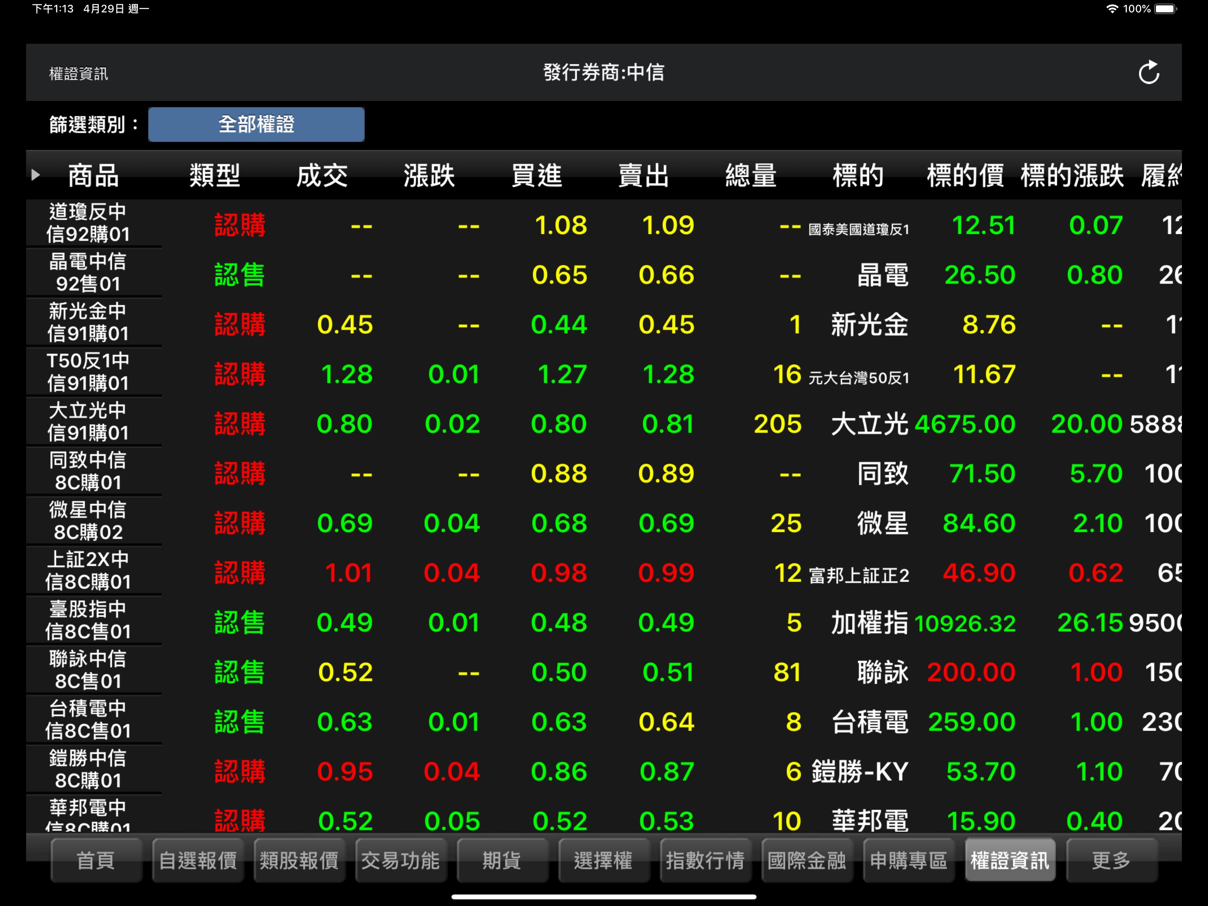Screen dimensions: 1208x906
Task: Sort by the 標的價 column header
Action: point(966,176)
